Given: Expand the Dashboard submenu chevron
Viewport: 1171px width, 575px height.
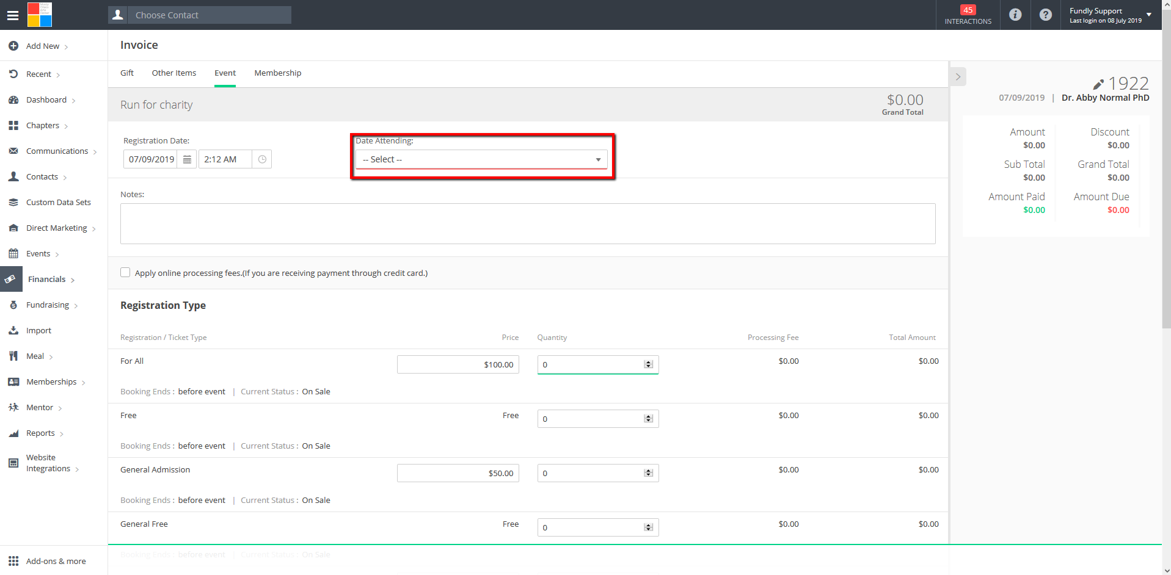Looking at the screenshot, I should [x=74, y=101].
